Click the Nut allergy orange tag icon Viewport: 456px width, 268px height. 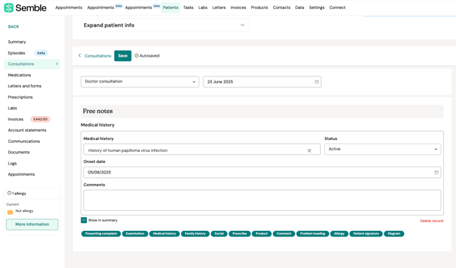(11, 212)
